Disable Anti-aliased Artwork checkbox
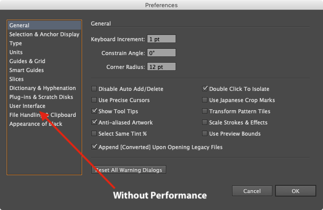Viewport: 323px width, 210px height. click(x=94, y=123)
